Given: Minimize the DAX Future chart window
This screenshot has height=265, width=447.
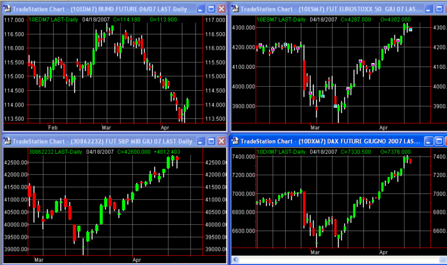Looking at the screenshot, I should (428, 142).
